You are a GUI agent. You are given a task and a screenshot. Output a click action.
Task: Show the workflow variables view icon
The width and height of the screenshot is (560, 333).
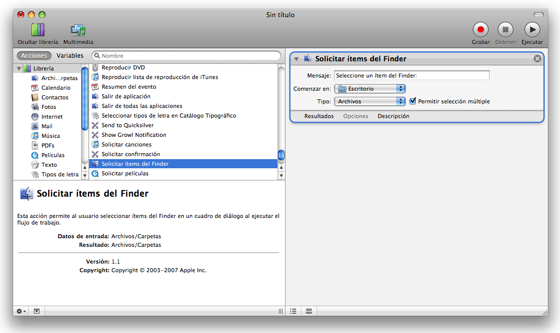[309, 311]
